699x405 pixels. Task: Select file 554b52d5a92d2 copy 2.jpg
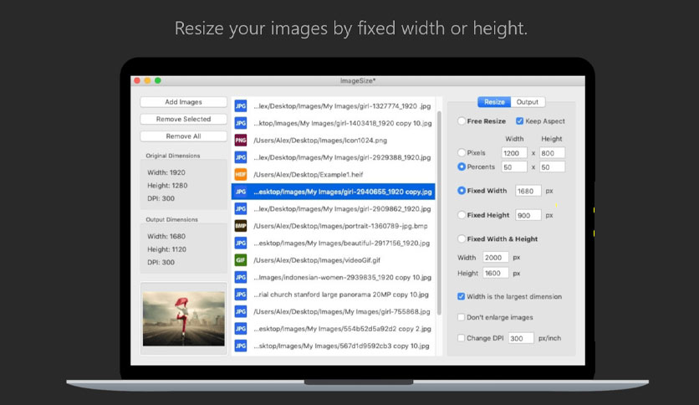(333, 329)
